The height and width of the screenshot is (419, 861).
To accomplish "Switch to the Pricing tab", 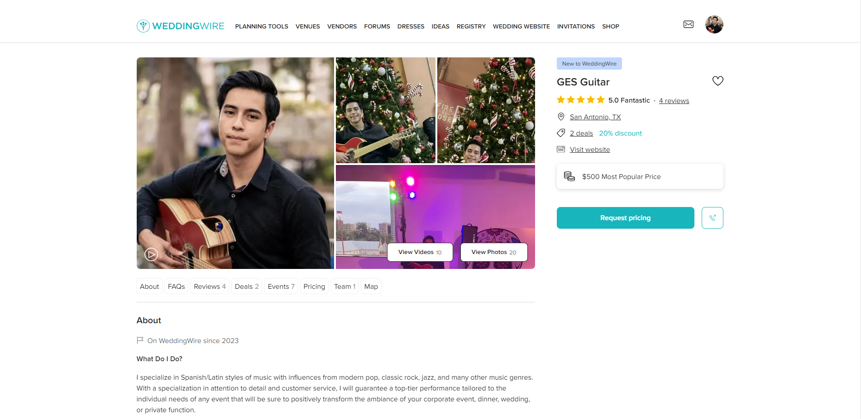I will pyautogui.click(x=314, y=286).
